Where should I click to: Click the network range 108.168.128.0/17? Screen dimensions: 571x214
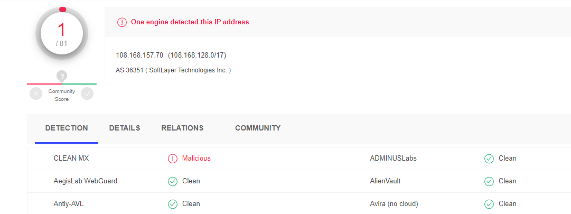(197, 55)
